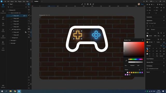Open the View menu
Viewport: 166px width, 93px height.
[x=24, y=2]
